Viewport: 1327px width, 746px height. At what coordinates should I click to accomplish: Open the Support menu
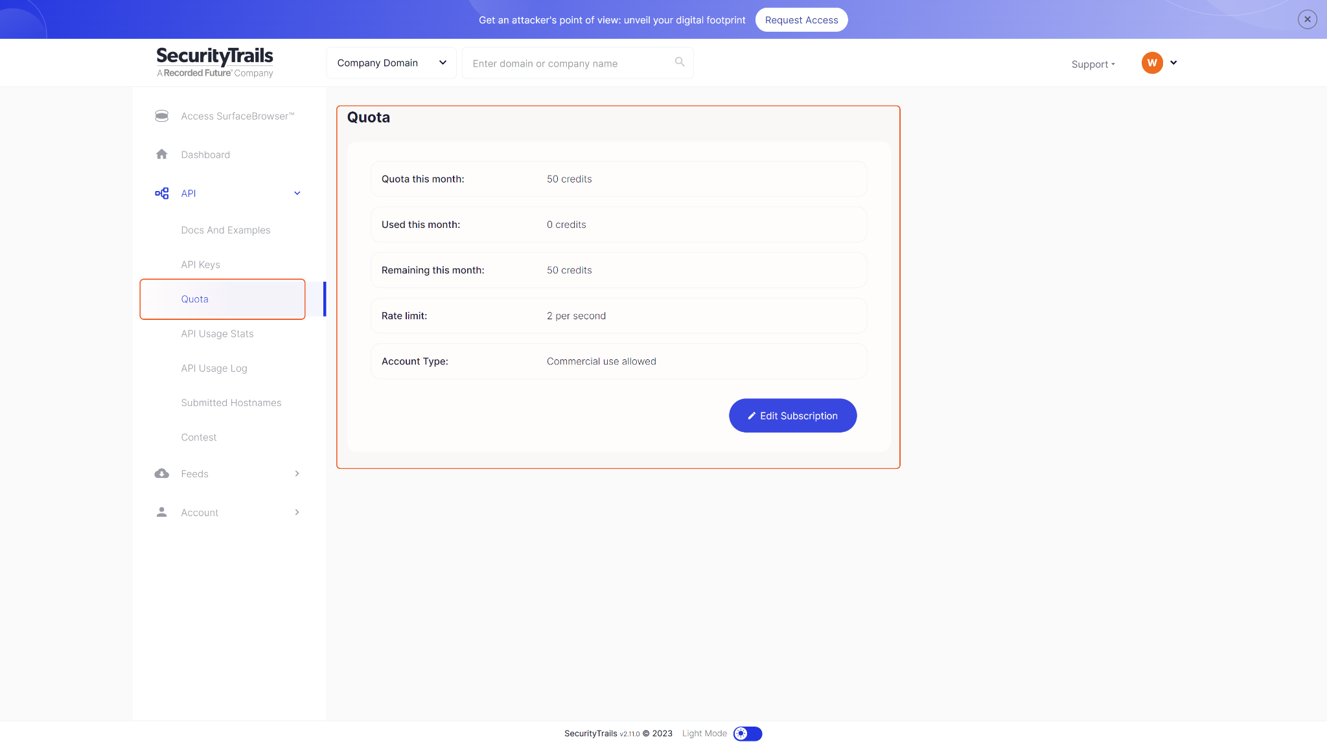pos(1093,64)
